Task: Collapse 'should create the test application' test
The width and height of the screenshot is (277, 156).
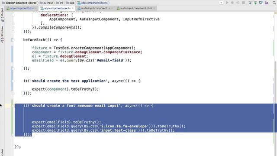Action: coord(13,81)
